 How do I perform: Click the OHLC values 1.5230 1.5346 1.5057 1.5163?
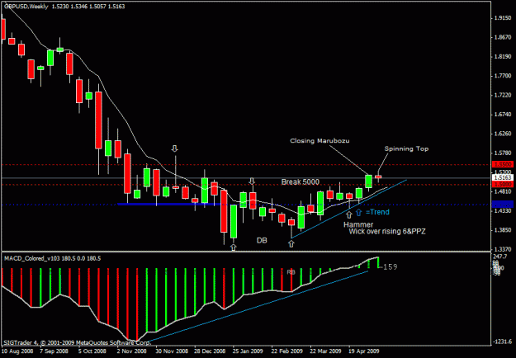click(88, 7)
